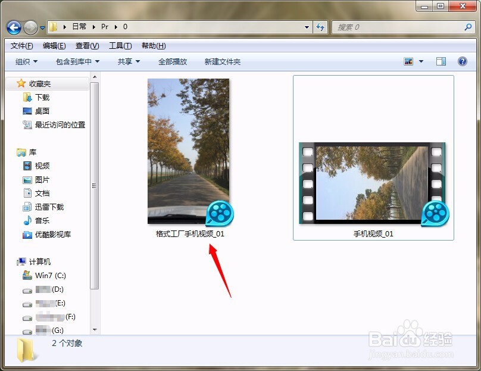
Task: Open the address bar history dropdown
Action: pos(307,27)
